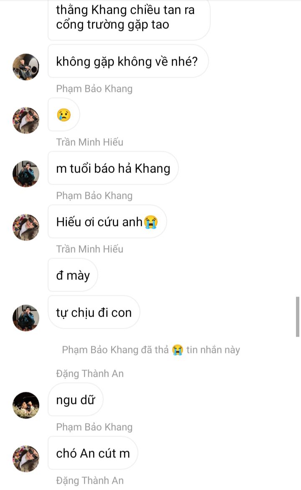Select the 'ngu dữ' message bubble

point(75,399)
